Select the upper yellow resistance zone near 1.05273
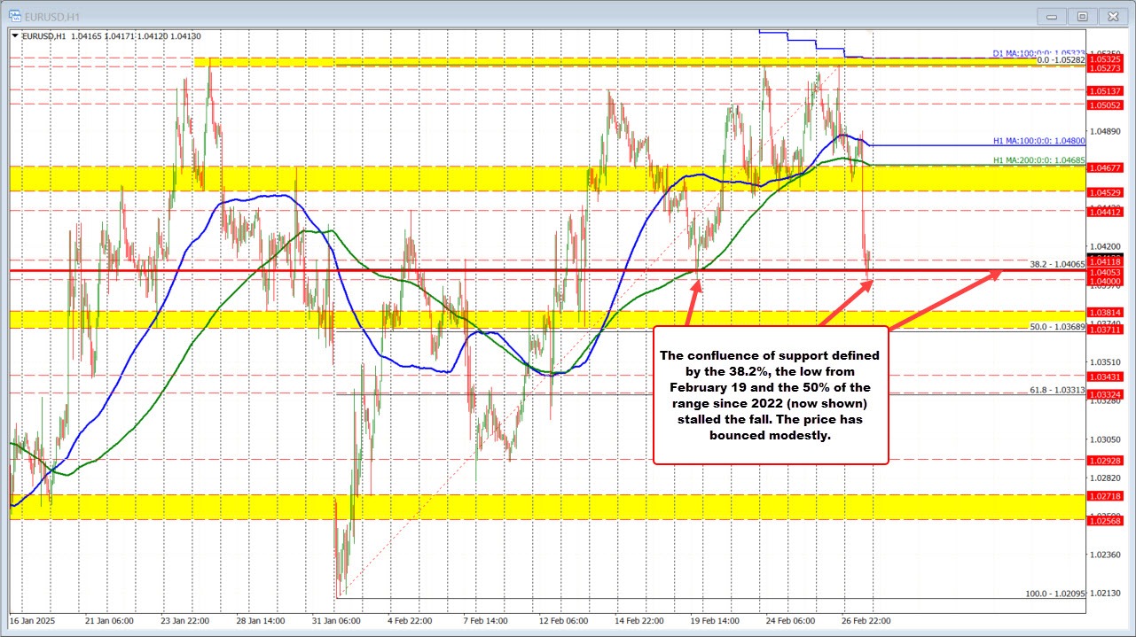This screenshot has height=637, width=1136. click(x=532, y=63)
